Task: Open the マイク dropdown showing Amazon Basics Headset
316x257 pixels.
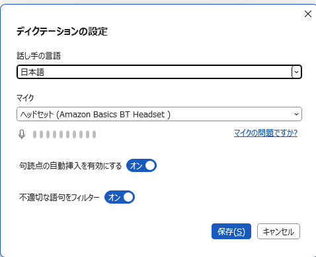Action: click(159, 114)
